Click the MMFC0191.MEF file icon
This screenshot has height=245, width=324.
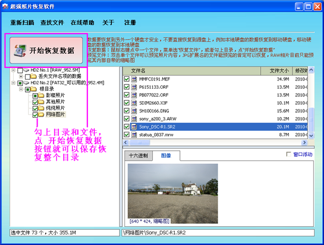134,79
